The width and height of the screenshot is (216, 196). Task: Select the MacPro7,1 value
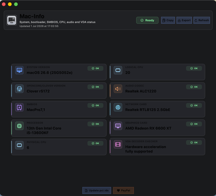pyautogui.click(x=36, y=110)
